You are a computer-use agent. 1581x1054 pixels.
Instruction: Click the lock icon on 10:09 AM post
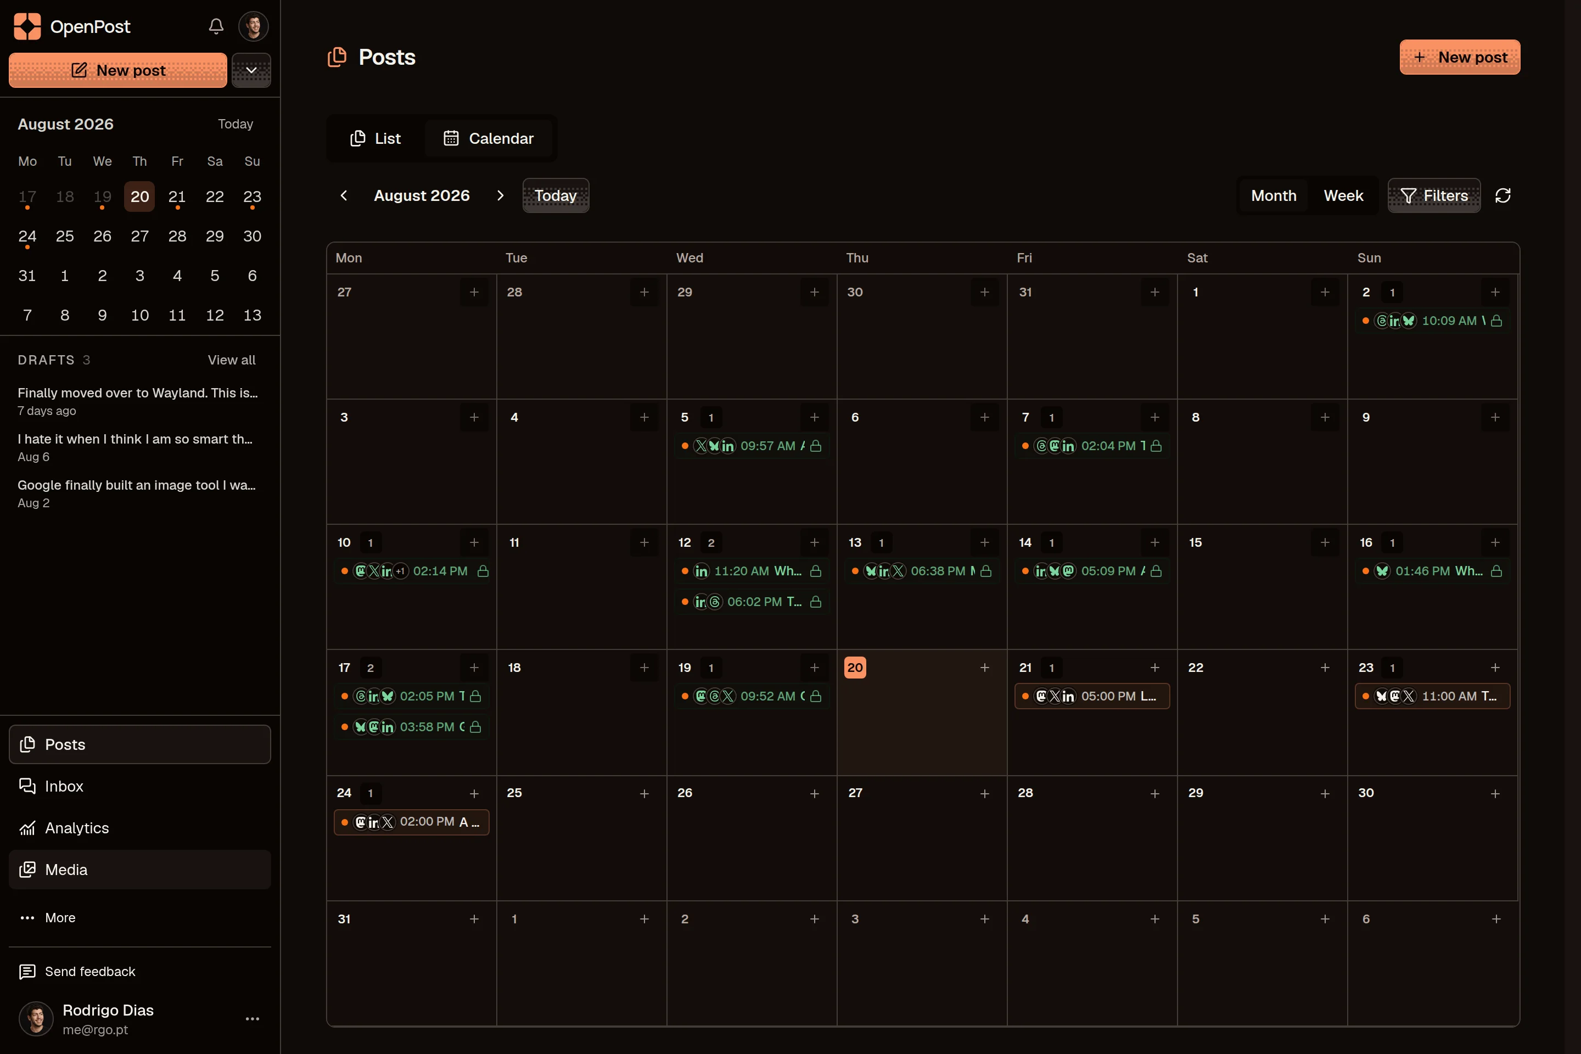1496,321
